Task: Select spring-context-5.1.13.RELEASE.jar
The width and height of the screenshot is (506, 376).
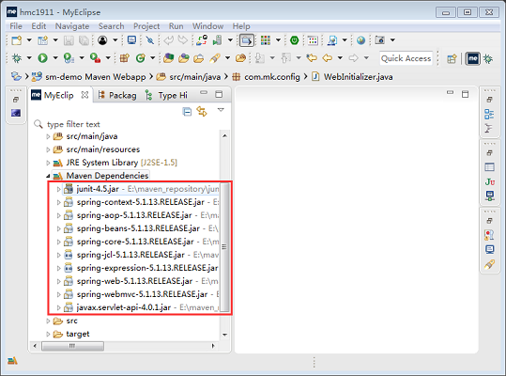Action: (141, 202)
